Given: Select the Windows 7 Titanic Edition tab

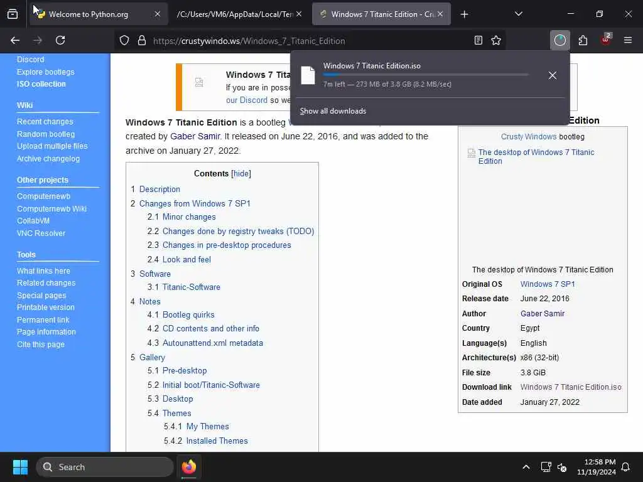Looking at the screenshot, I should tap(381, 14).
